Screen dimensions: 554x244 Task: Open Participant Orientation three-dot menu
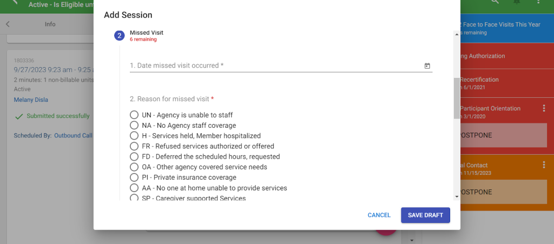click(x=544, y=109)
